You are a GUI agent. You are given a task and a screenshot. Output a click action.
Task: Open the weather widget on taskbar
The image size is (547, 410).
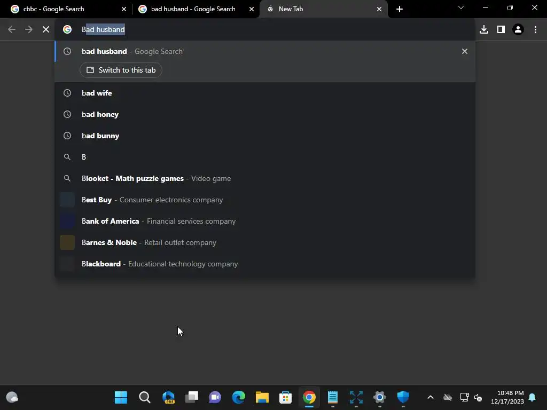[12, 397]
